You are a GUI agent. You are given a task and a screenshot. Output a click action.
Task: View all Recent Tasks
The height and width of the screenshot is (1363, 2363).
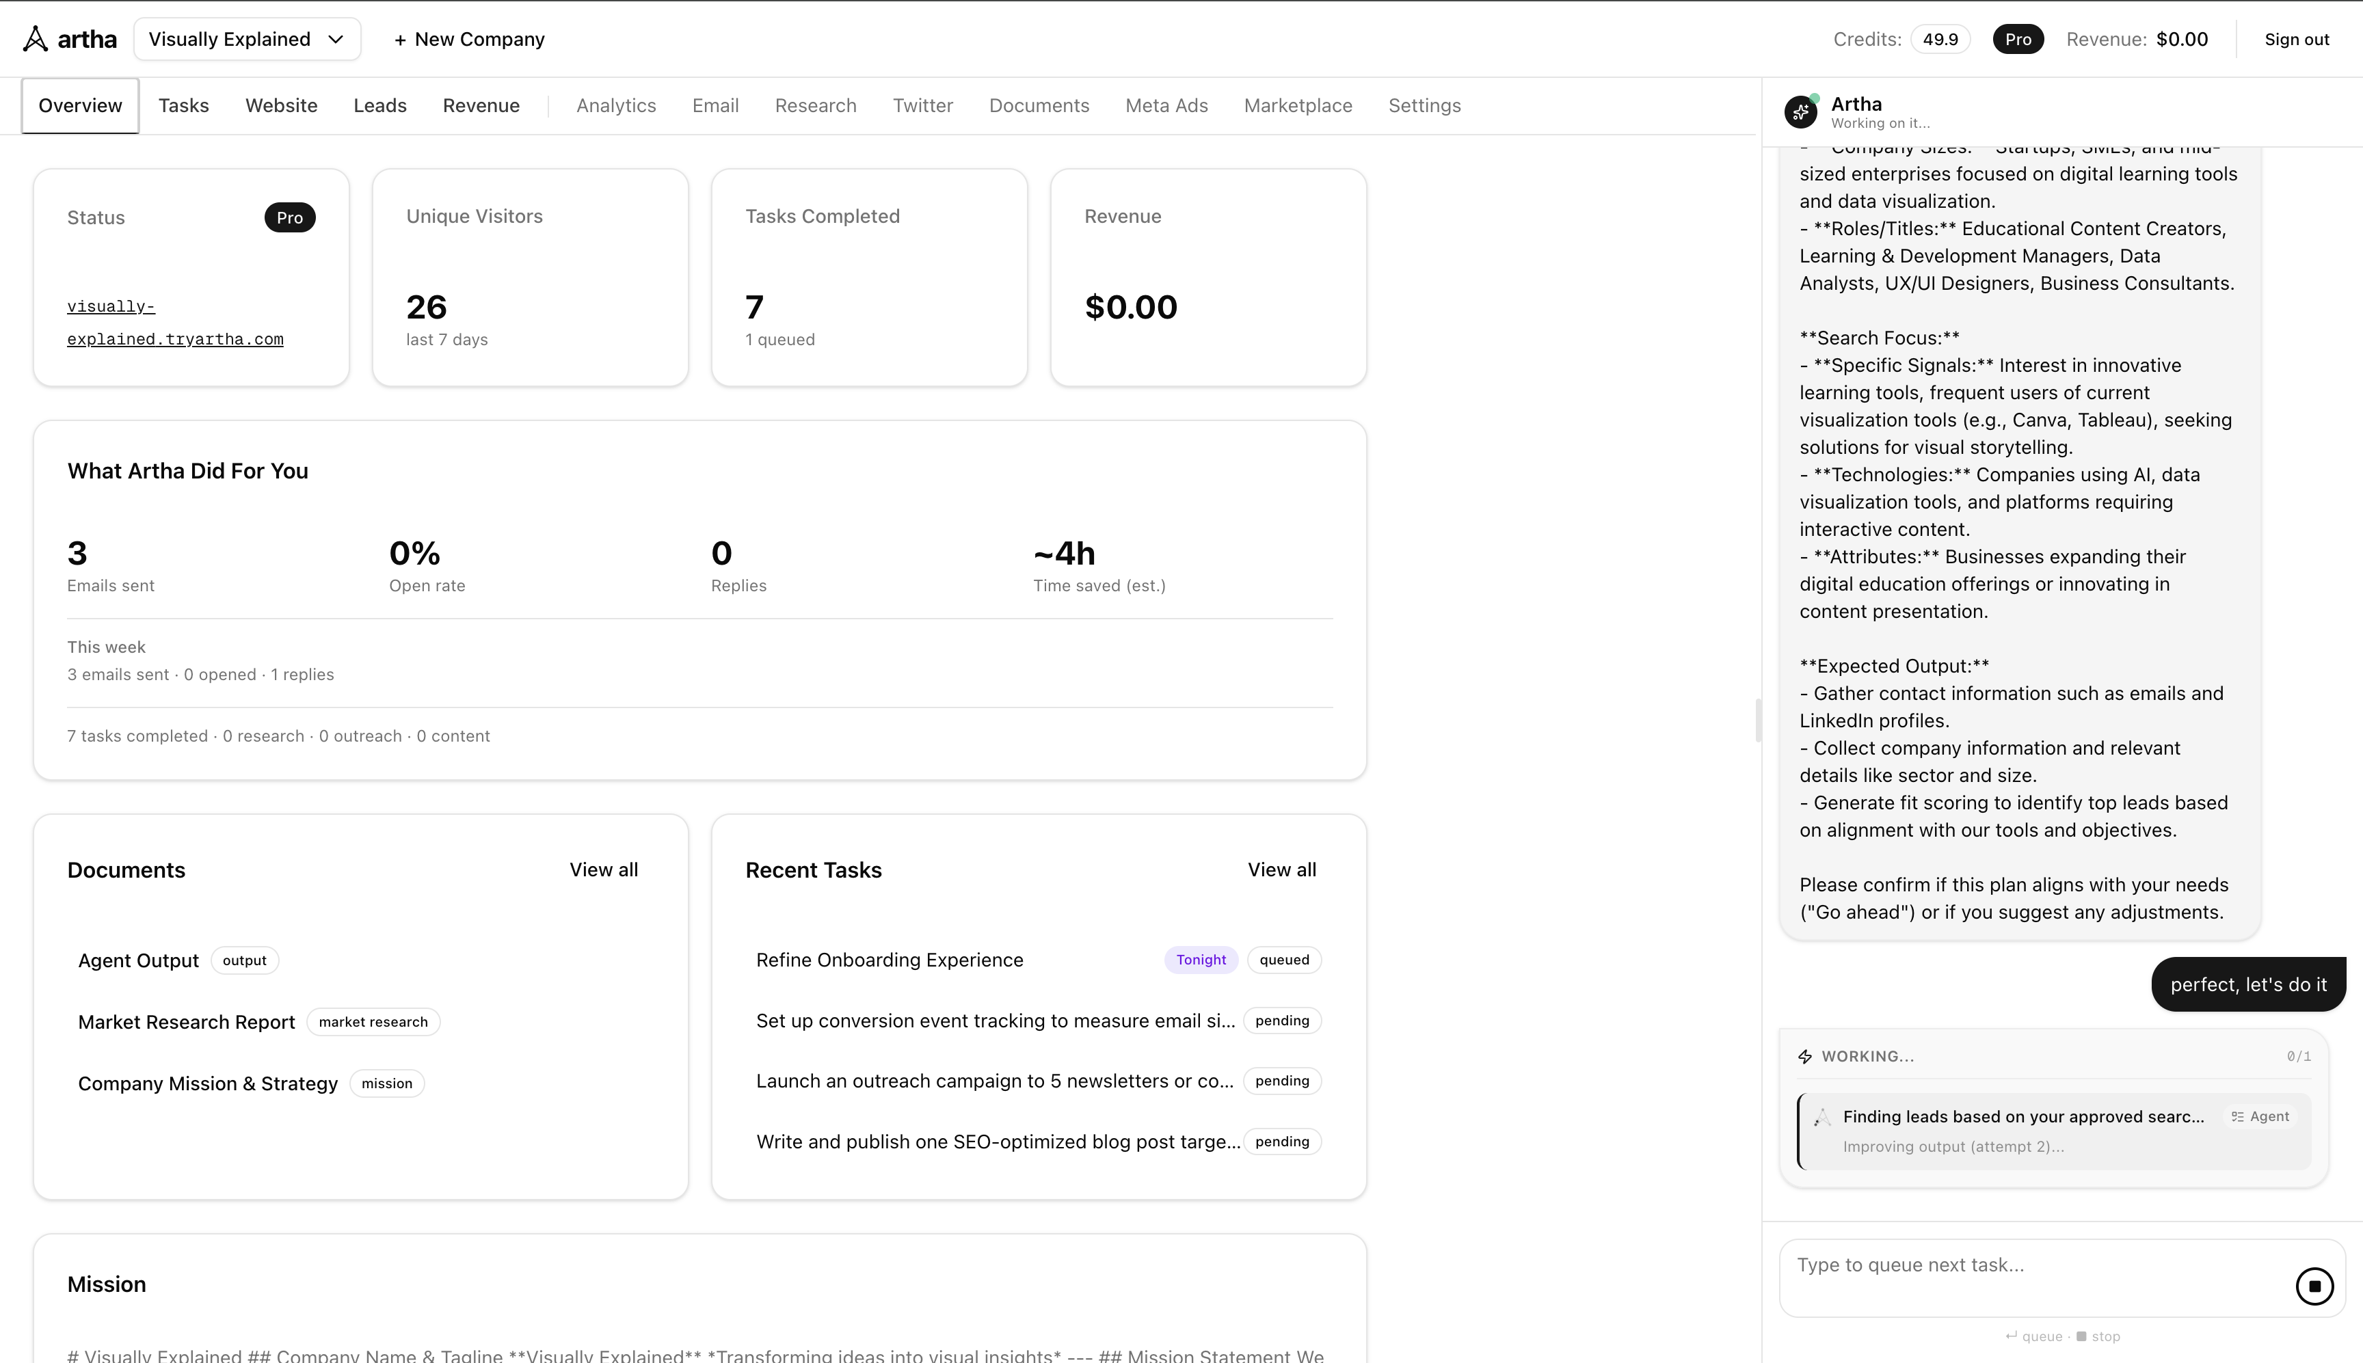(x=1281, y=869)
